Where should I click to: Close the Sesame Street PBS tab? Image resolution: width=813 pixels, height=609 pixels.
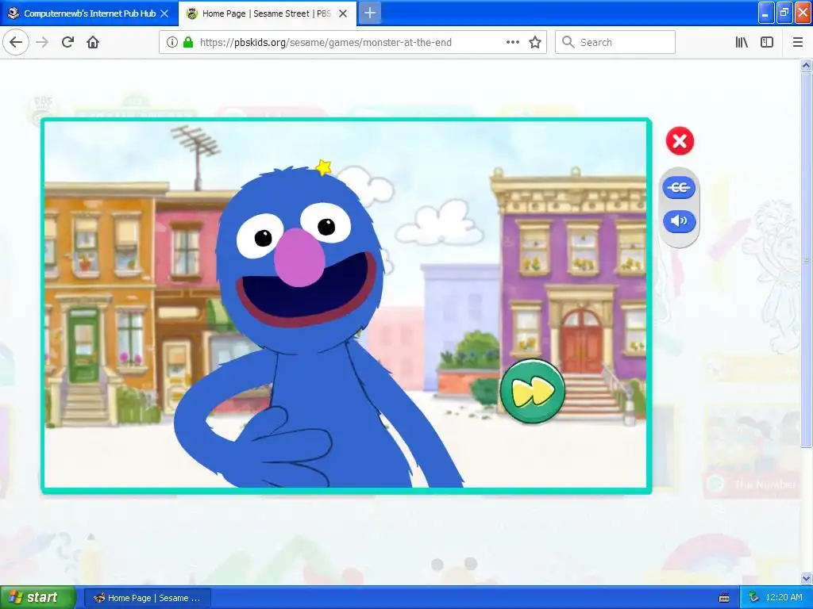coord(343,13)
